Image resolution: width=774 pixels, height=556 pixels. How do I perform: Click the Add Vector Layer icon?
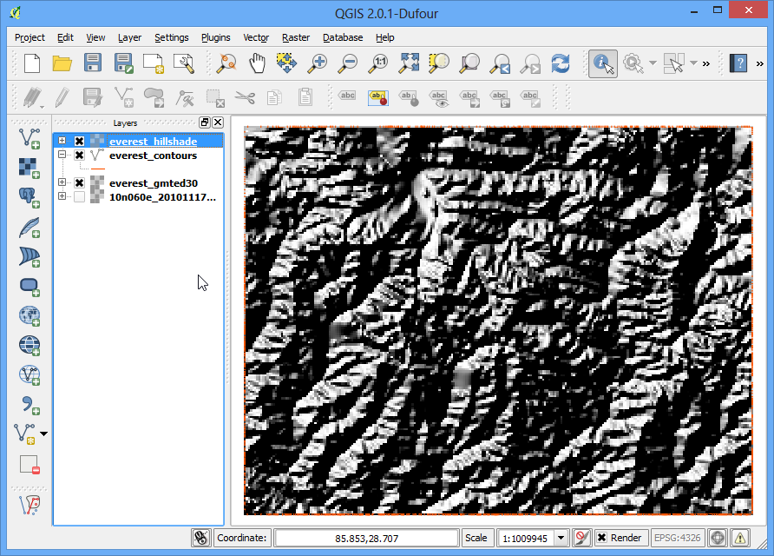[x=30, y=138]
